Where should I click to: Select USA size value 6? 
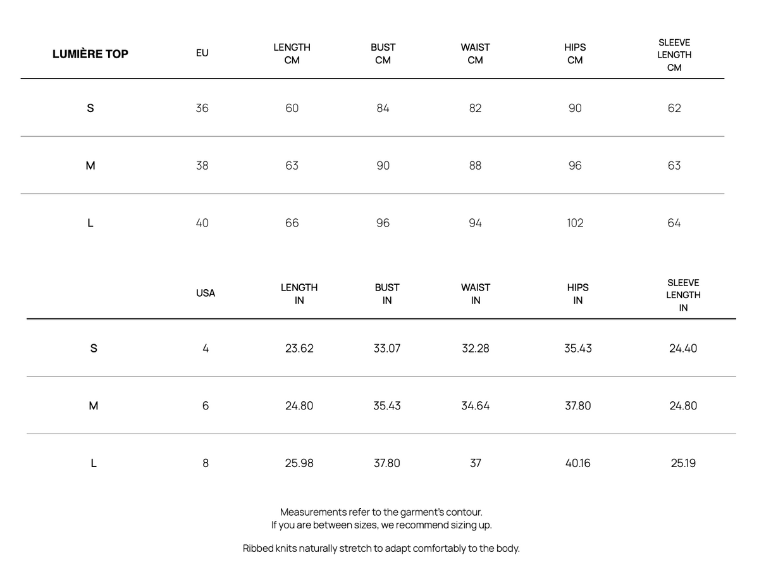coord(206,406)
